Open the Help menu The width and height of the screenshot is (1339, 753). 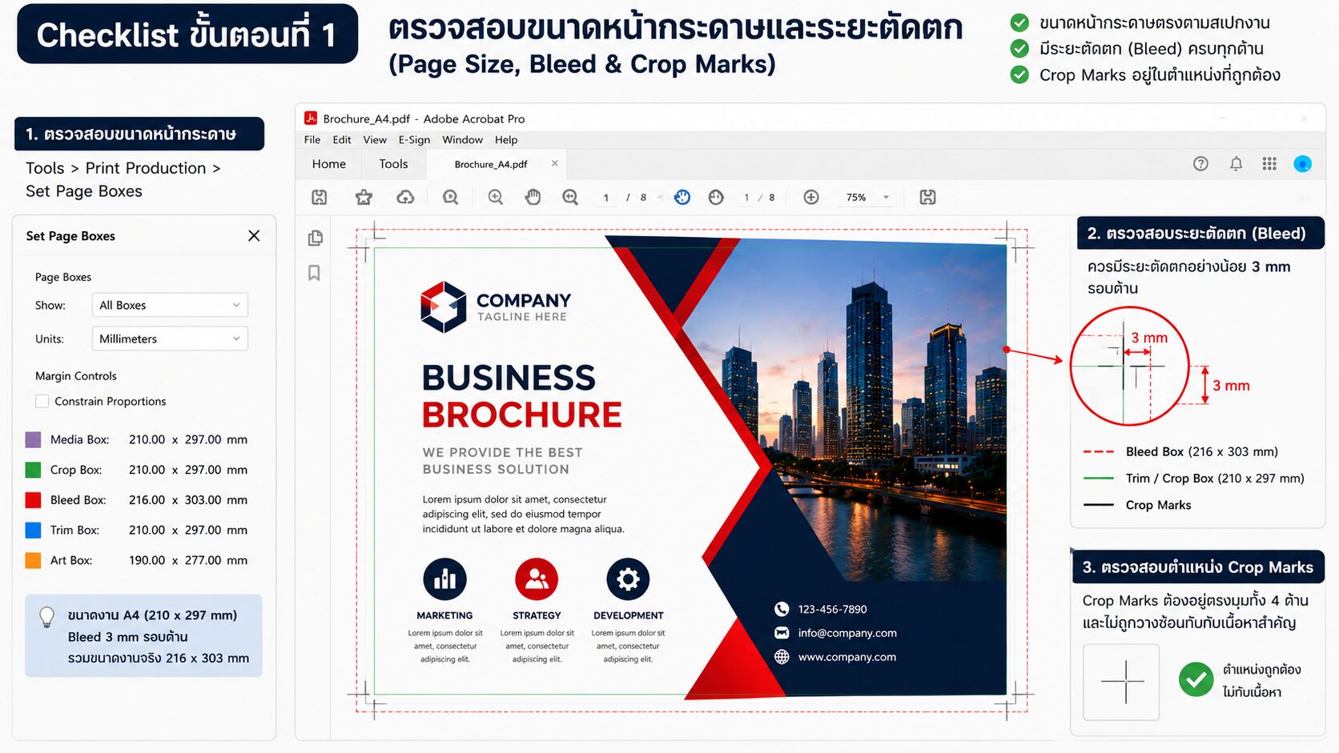click(x=506, y=140)
